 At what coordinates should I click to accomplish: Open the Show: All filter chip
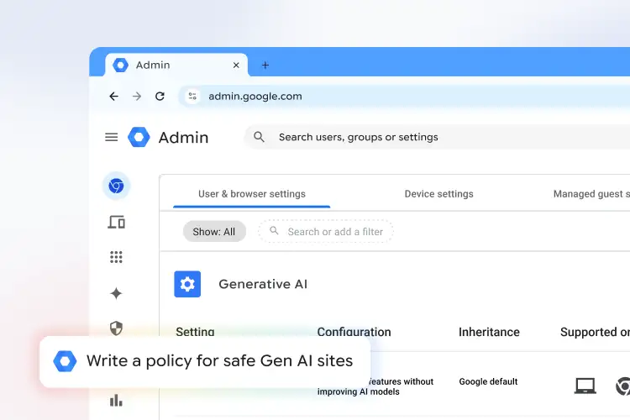(214, 232)
